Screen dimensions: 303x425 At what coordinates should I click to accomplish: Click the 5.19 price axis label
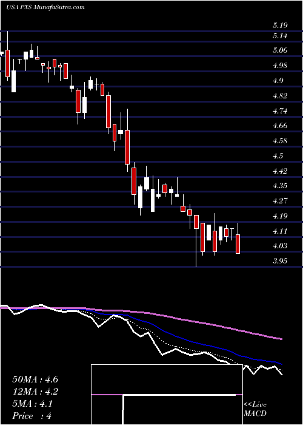pos(280,25)
